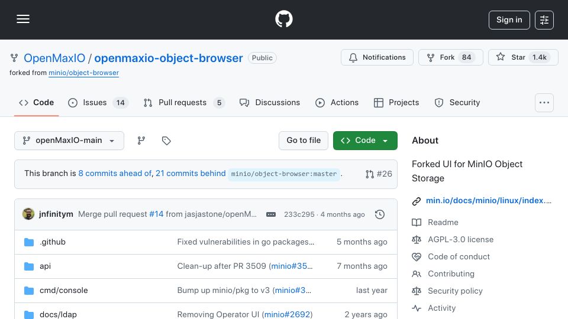Select the Code tab
568x319 pixels.
36,103
